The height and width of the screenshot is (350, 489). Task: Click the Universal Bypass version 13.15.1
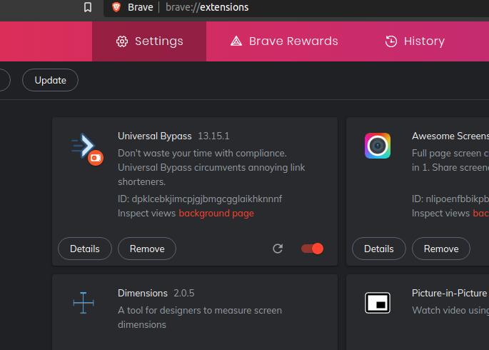[213, 136]
